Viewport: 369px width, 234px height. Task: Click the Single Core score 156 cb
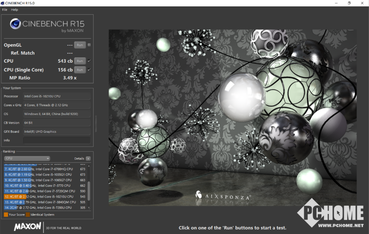(65, 70)
